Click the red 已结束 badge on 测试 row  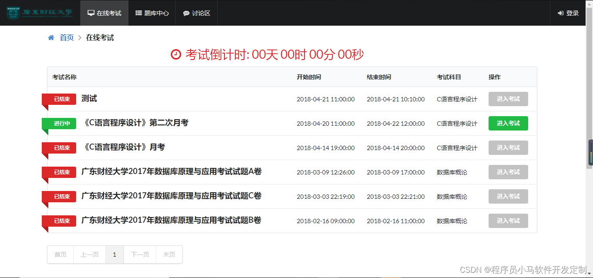click(x=59, y=99)
